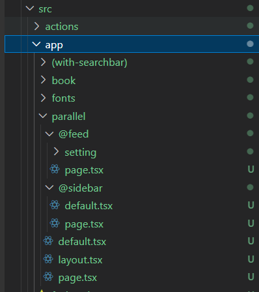Collapse the @feed slot folder
Viewport: 259px width, 292px height.
click(x=49, y=134)
